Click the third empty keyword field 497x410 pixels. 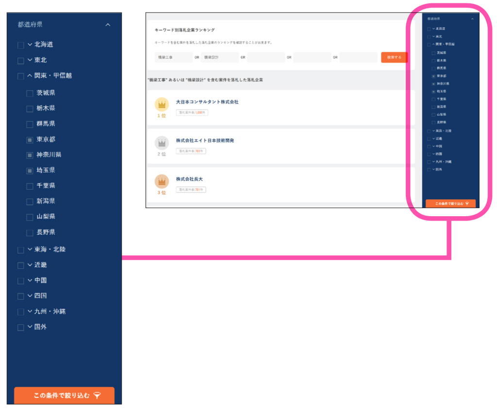pos(266,57)
